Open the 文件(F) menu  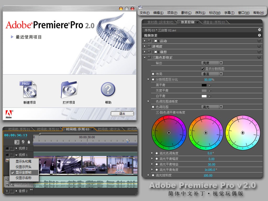point(144,13)
